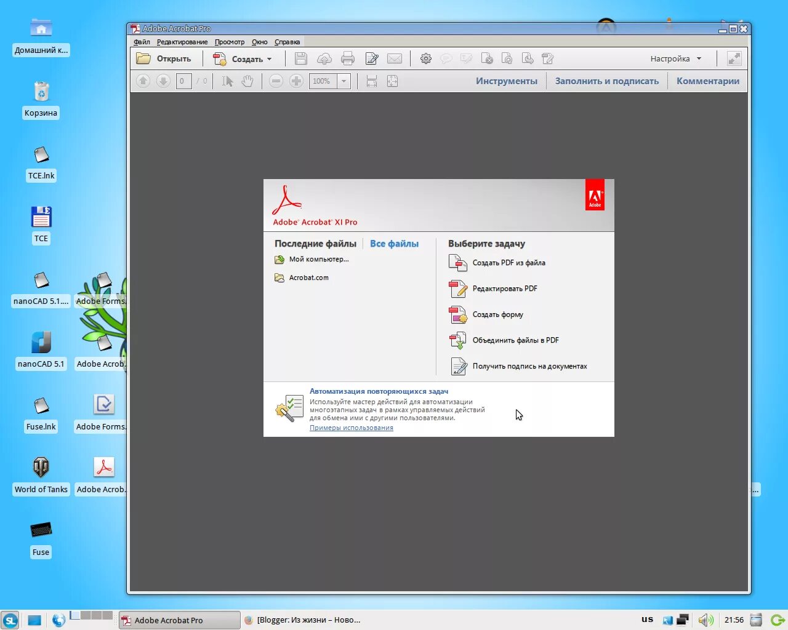Click the 100% zoom value field
The image size is (788, 630).
coord(323,81)
